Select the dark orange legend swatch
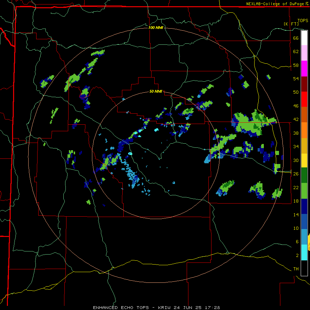This screenshot has height=310, width=310. 304,114
